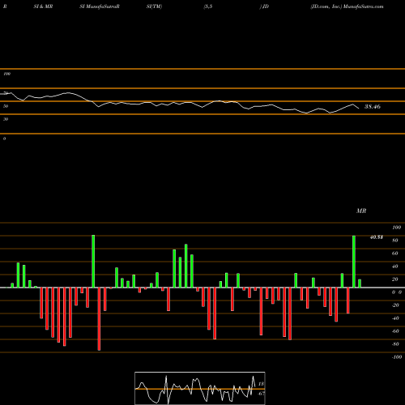This screenshot has height=405, width=405.
Task: Click the 50 label on RSI axis
Action: coord(6,106)
